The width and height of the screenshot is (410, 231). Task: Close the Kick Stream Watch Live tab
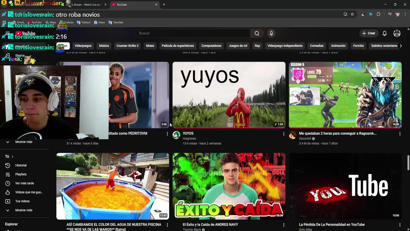(105, 4)
